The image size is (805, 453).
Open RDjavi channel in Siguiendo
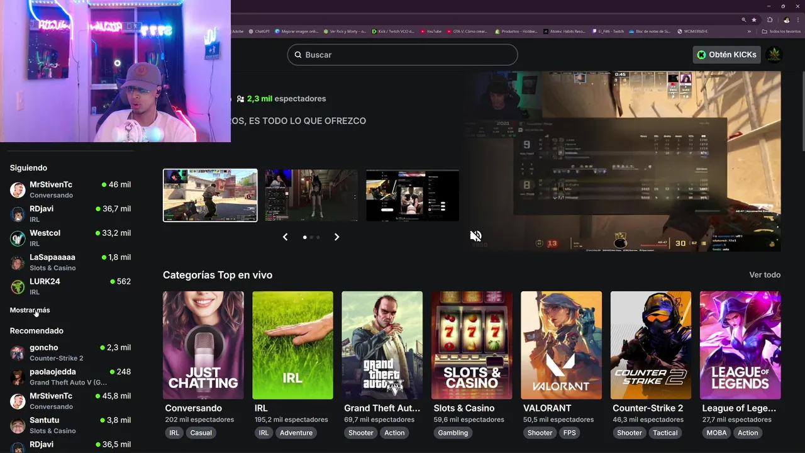[x=70, y=214]
